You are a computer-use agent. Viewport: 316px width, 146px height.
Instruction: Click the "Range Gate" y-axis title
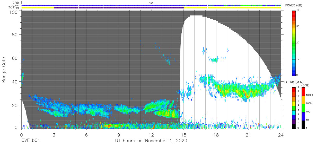(x=4, y=70)
